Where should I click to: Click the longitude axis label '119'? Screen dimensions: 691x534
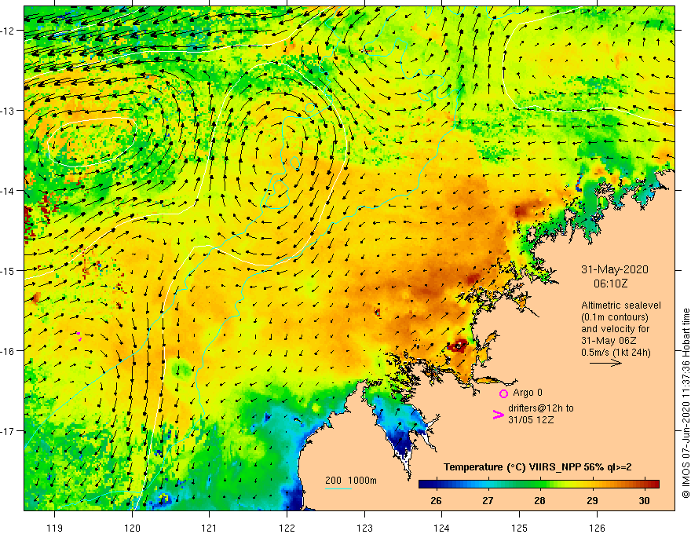coord(55,528)
